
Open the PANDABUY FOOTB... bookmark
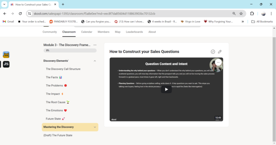64,21
